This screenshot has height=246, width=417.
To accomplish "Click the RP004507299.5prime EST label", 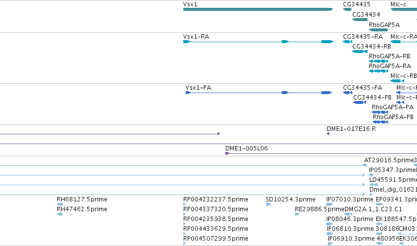I will (216, 239).
